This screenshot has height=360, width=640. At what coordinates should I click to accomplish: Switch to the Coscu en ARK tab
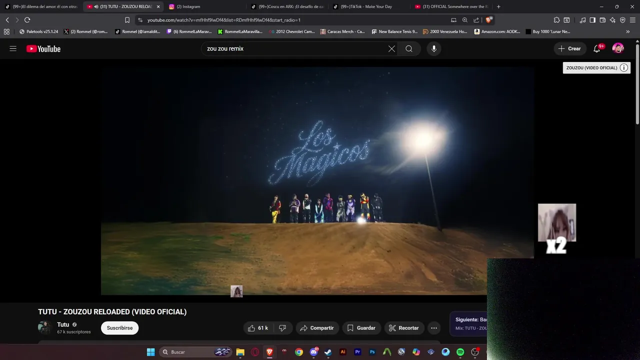(x=287, y=6)
